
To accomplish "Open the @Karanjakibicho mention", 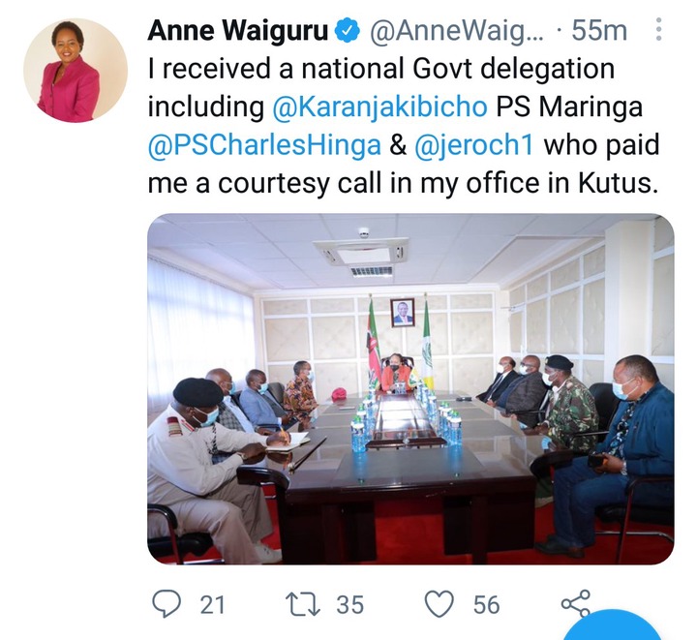I will coord(379,107).
